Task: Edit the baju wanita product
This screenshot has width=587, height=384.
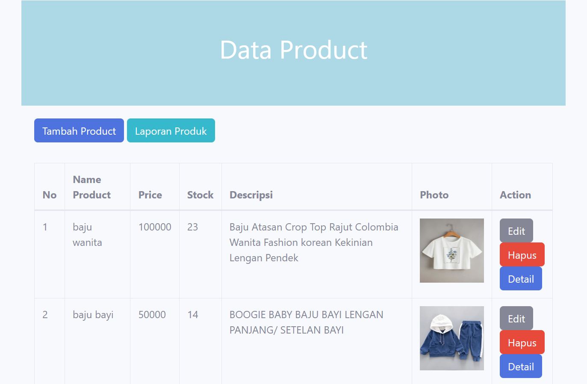Action: (x=516, y=231)
